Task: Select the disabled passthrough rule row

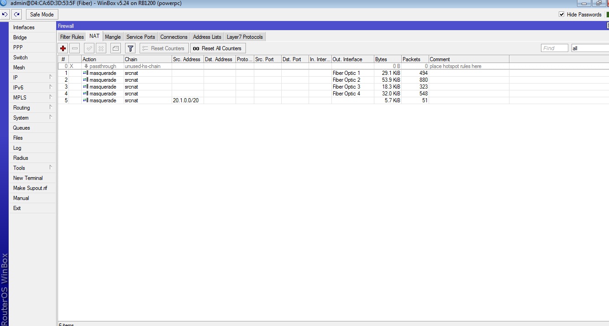Action: coord(333,66)
